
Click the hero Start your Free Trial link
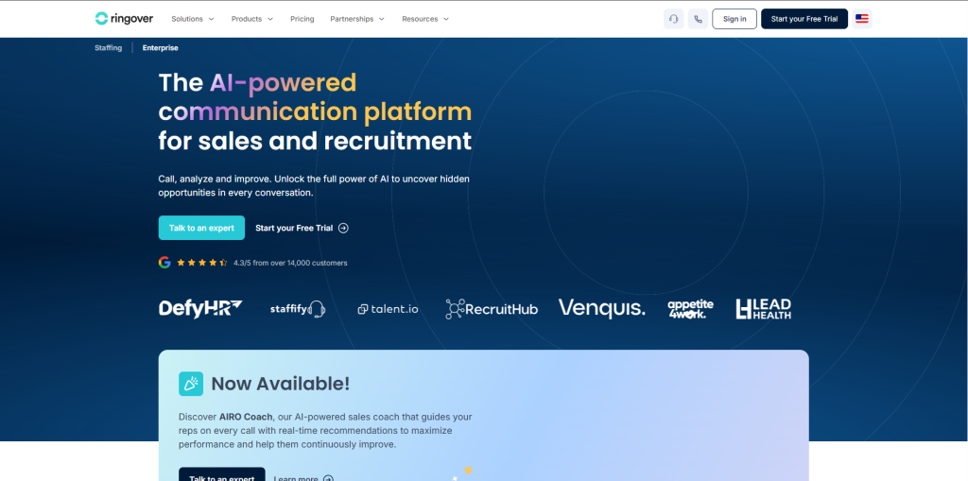[302, 228]
